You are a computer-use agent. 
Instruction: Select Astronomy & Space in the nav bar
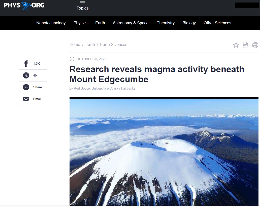131,23
